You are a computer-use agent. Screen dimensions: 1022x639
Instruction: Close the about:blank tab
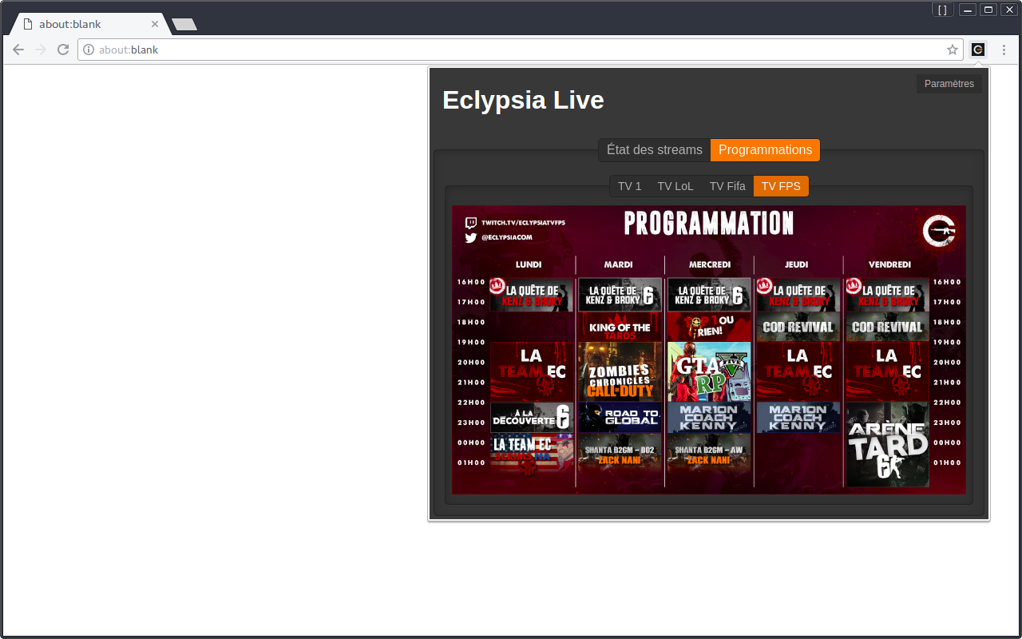(155, 24)
